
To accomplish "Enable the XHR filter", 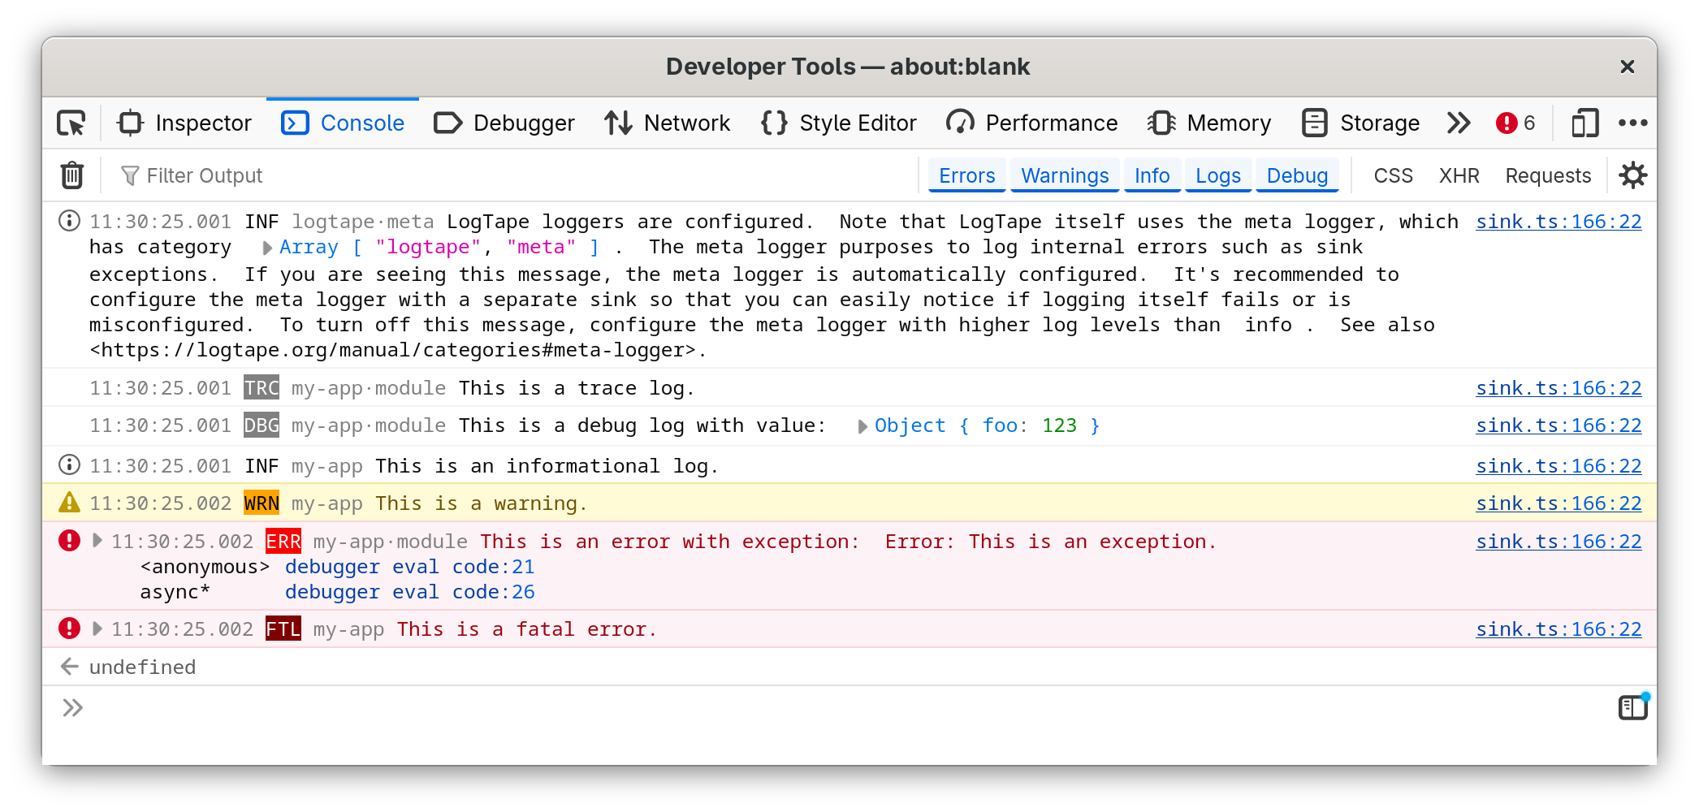I will pos(1459,175).
